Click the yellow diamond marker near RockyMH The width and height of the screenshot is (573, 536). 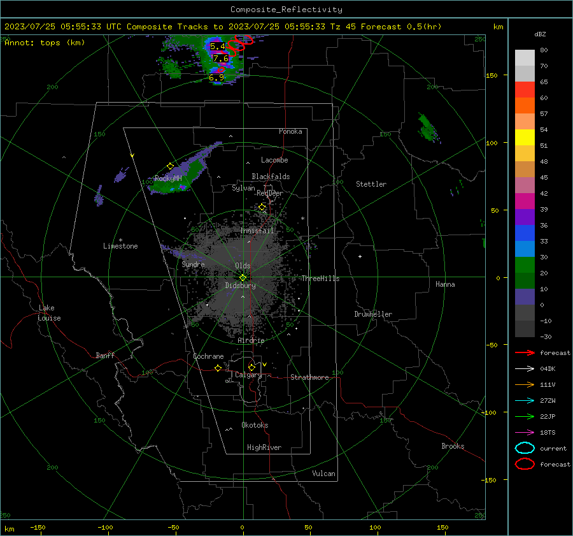tap(170, 166)
